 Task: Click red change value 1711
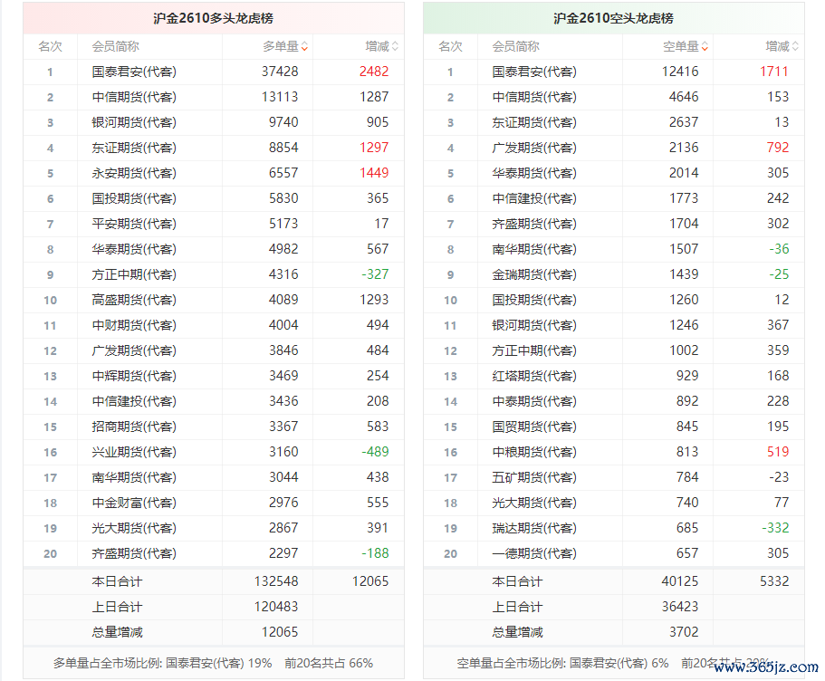pos(774,72)
